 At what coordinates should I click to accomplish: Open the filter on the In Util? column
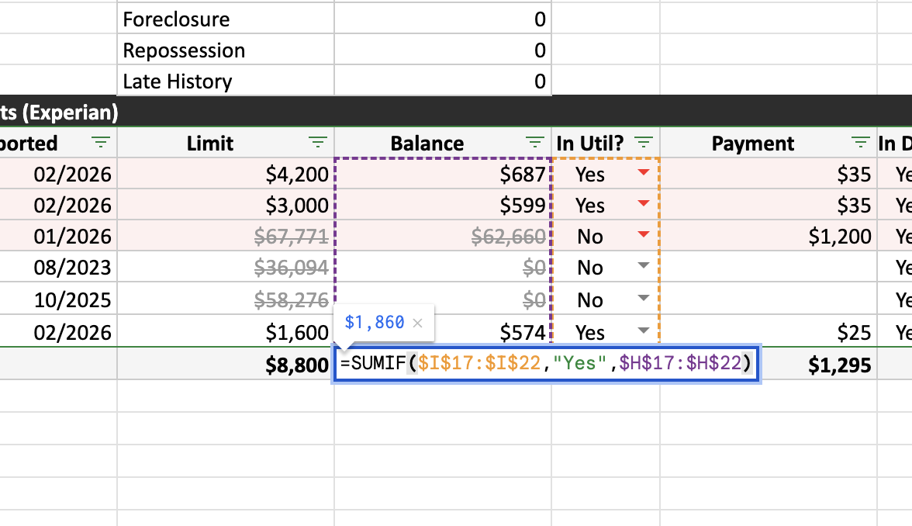coord(643,143)
